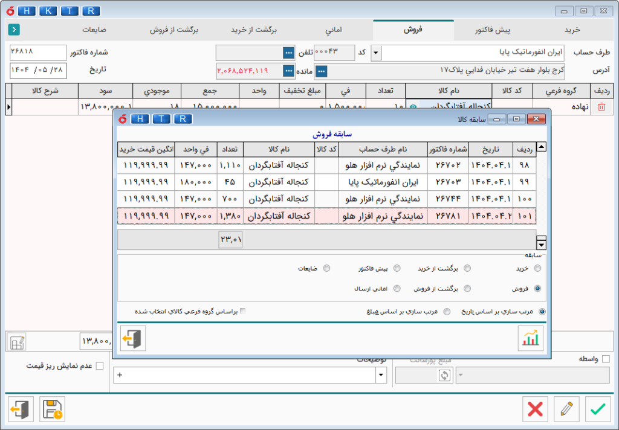This screenshot has height=430, width=619.
Task: Select the فروش history radio
Action: click(537, 288)
